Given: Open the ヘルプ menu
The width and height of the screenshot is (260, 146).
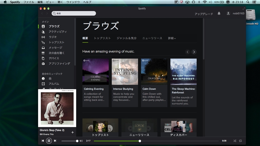Looking at the screenshot, I should click(x=87, y=2).
